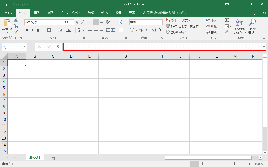
Task: Open the font size dropdown showing 11
Action: click(x=72, y=22)
